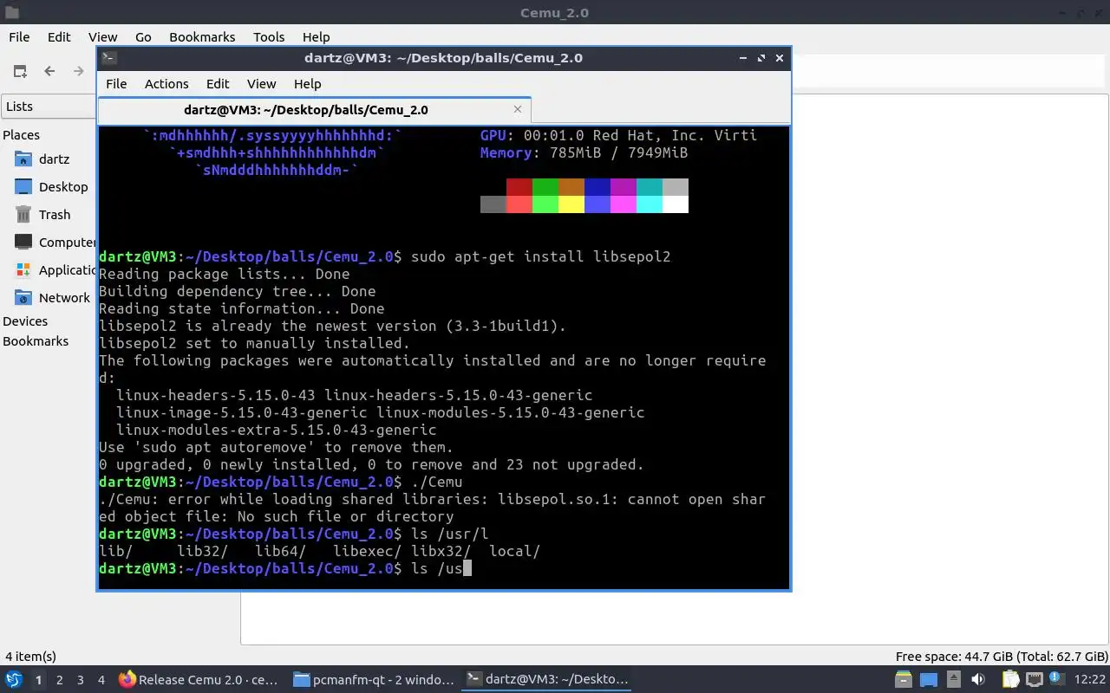Click the '4 item(s)' status bar text

pyautogui.click(x=30, y=657)
